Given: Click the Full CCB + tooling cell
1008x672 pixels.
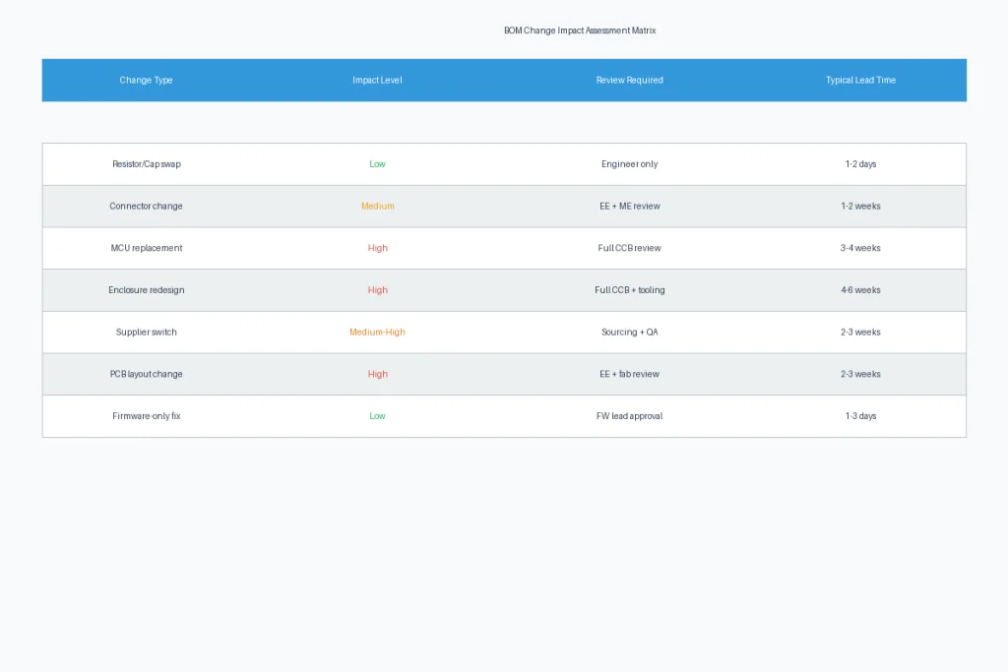Looking at the screenshot, I should (x=629, y=289).
